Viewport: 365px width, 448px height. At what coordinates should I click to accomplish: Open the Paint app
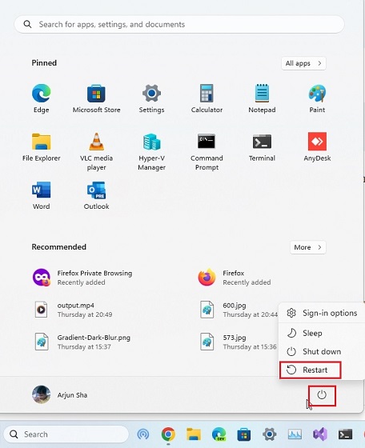coord(317,98)
